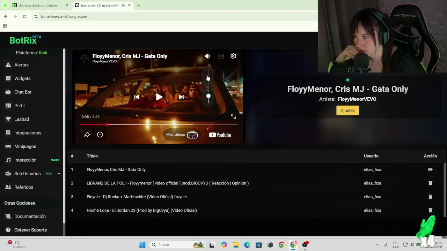Click the address bar URL
447x251 pixels.
pyautogui.click(x=65, y=16)
